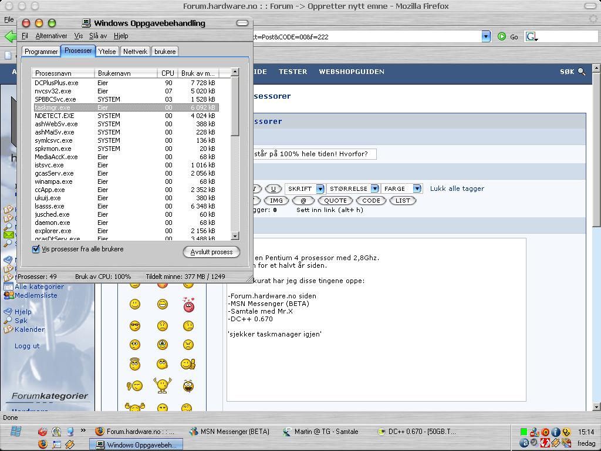This screenshot has height=451, width=601.
Task: Open the STØRRELSE size dropdown
Action: 375,189
